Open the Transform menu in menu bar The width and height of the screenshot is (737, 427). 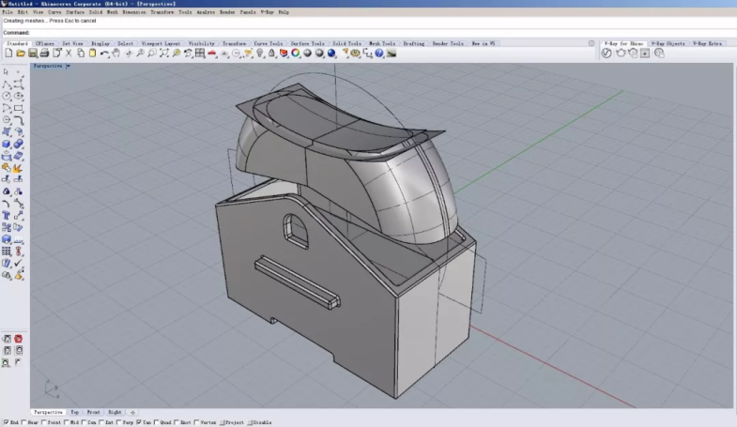click(x=162, y=12)
